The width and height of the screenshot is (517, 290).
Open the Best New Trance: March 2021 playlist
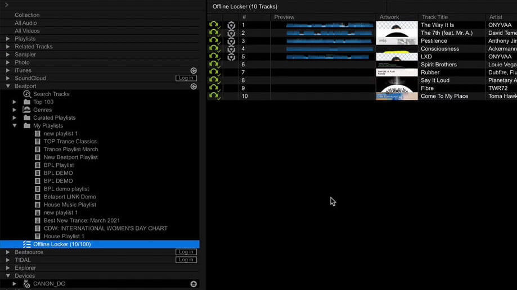(82, 221)
